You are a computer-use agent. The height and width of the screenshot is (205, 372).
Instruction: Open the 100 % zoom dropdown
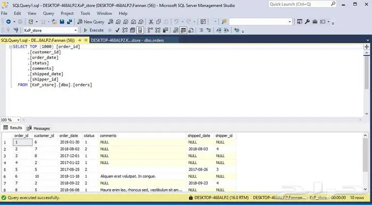tap(18, 120)
